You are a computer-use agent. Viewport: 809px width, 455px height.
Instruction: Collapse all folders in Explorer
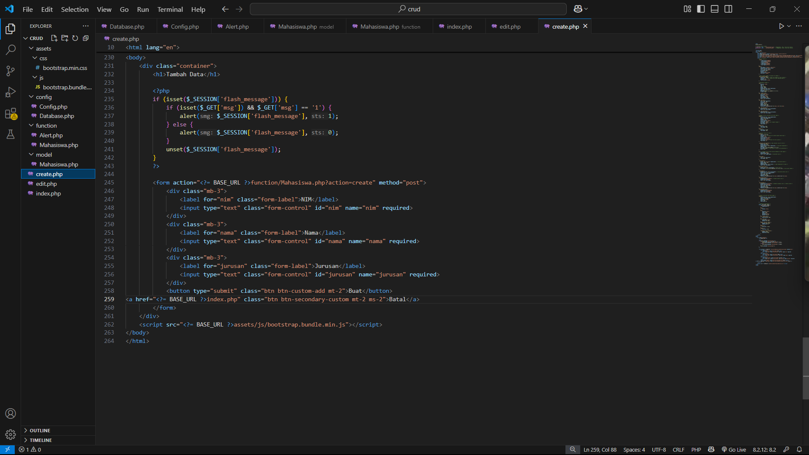point(86,38)
